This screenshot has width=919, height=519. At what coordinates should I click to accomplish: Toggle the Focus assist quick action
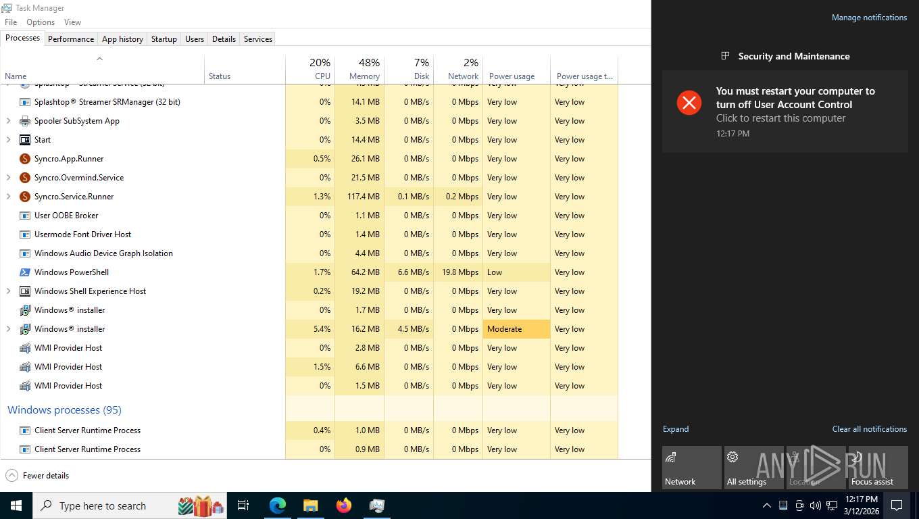click(878, 468)
